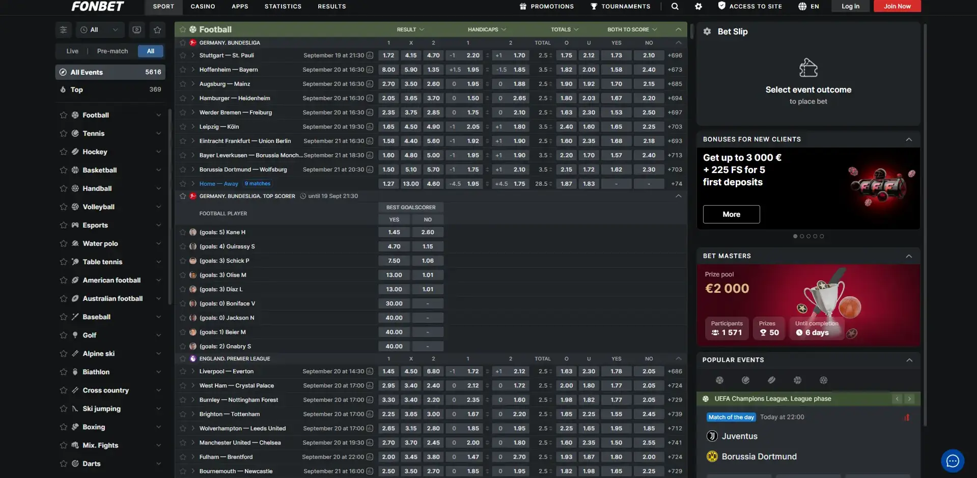This screenshot has width=977, height=478.
Task: Favorite the Hoffenheim — Bayern match
Action: click(183, 70)
